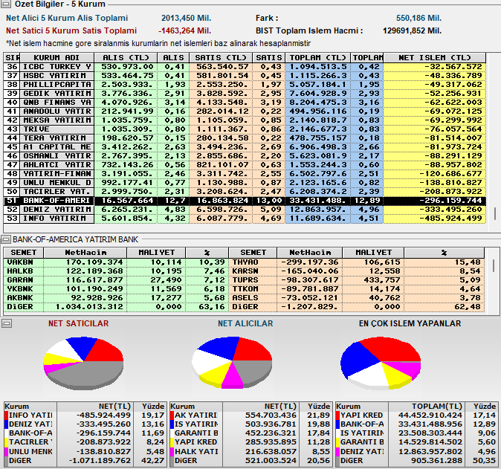Screen dimensions: 501x469
Task: Click ASELS in the sold stocks list
Action: point(245,298)
